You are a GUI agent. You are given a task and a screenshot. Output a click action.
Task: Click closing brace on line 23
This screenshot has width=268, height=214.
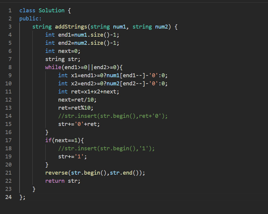point(34,189)
